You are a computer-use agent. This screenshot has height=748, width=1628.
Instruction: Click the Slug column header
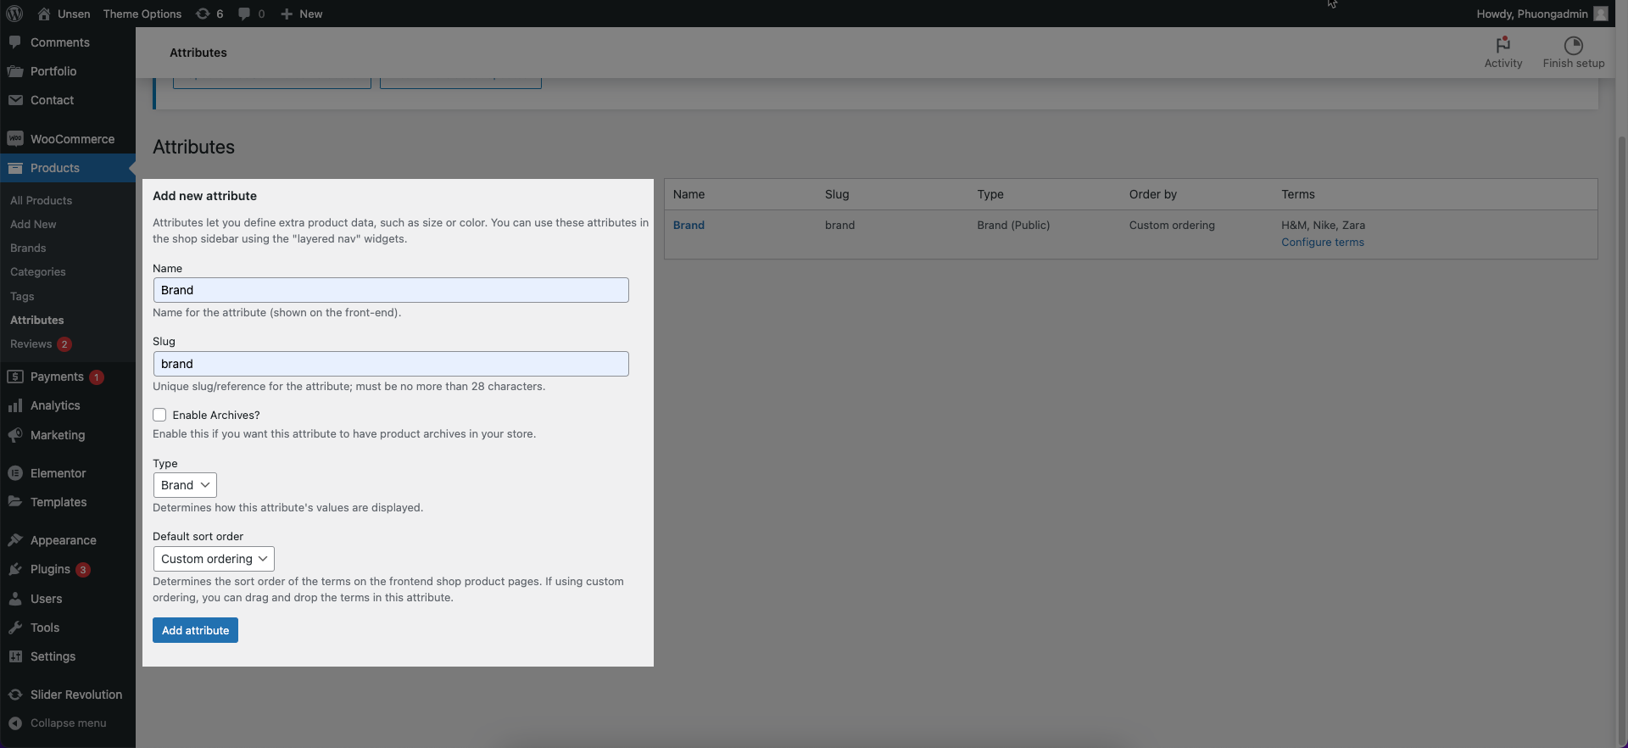click(837, 194)
